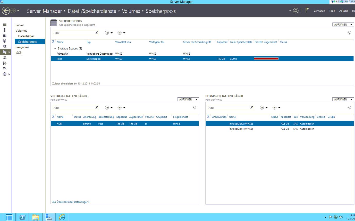Open File Explorer from the taskbar

(x=35, y=217)
